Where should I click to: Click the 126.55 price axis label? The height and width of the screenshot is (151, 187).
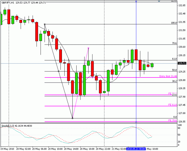coord(182,122)
